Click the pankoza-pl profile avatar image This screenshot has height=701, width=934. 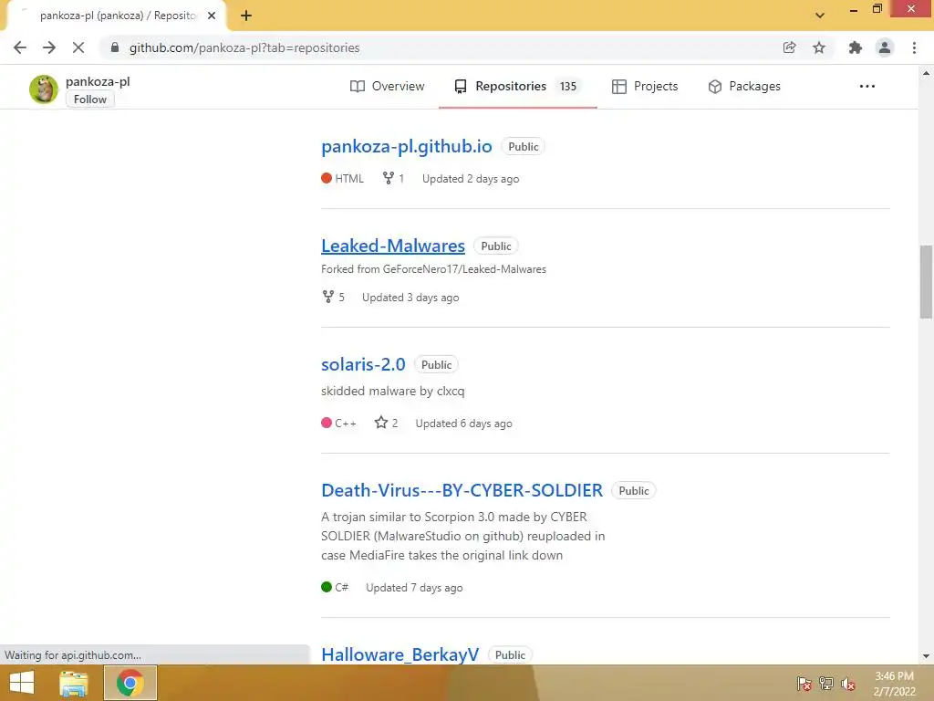click(44, 89)
